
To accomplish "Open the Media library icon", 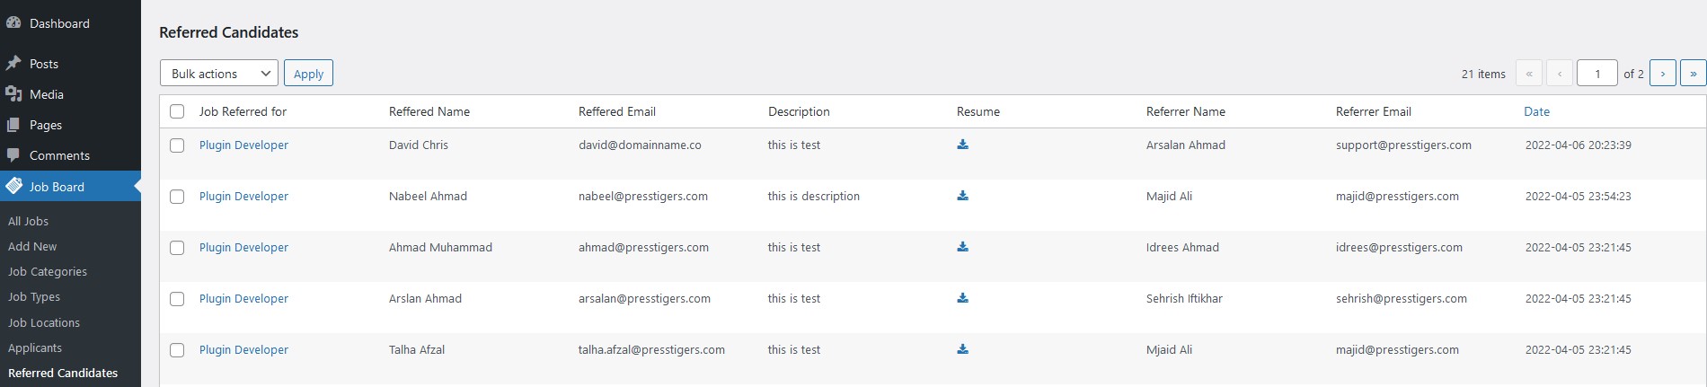I will (13, 94).
